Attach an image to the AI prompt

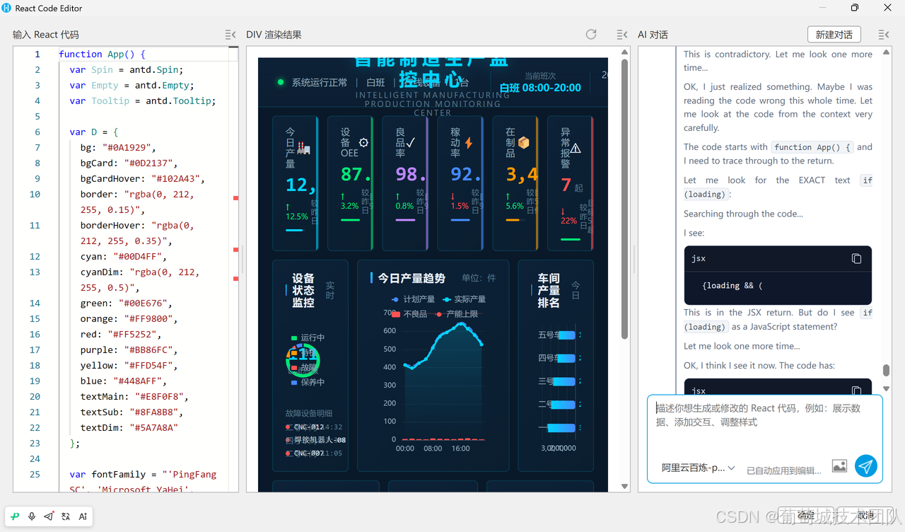point(839,466)
